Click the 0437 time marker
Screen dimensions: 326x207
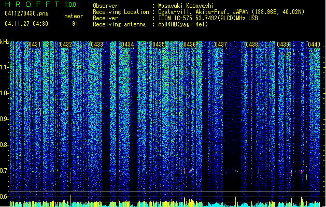click(x=221, y=45)
